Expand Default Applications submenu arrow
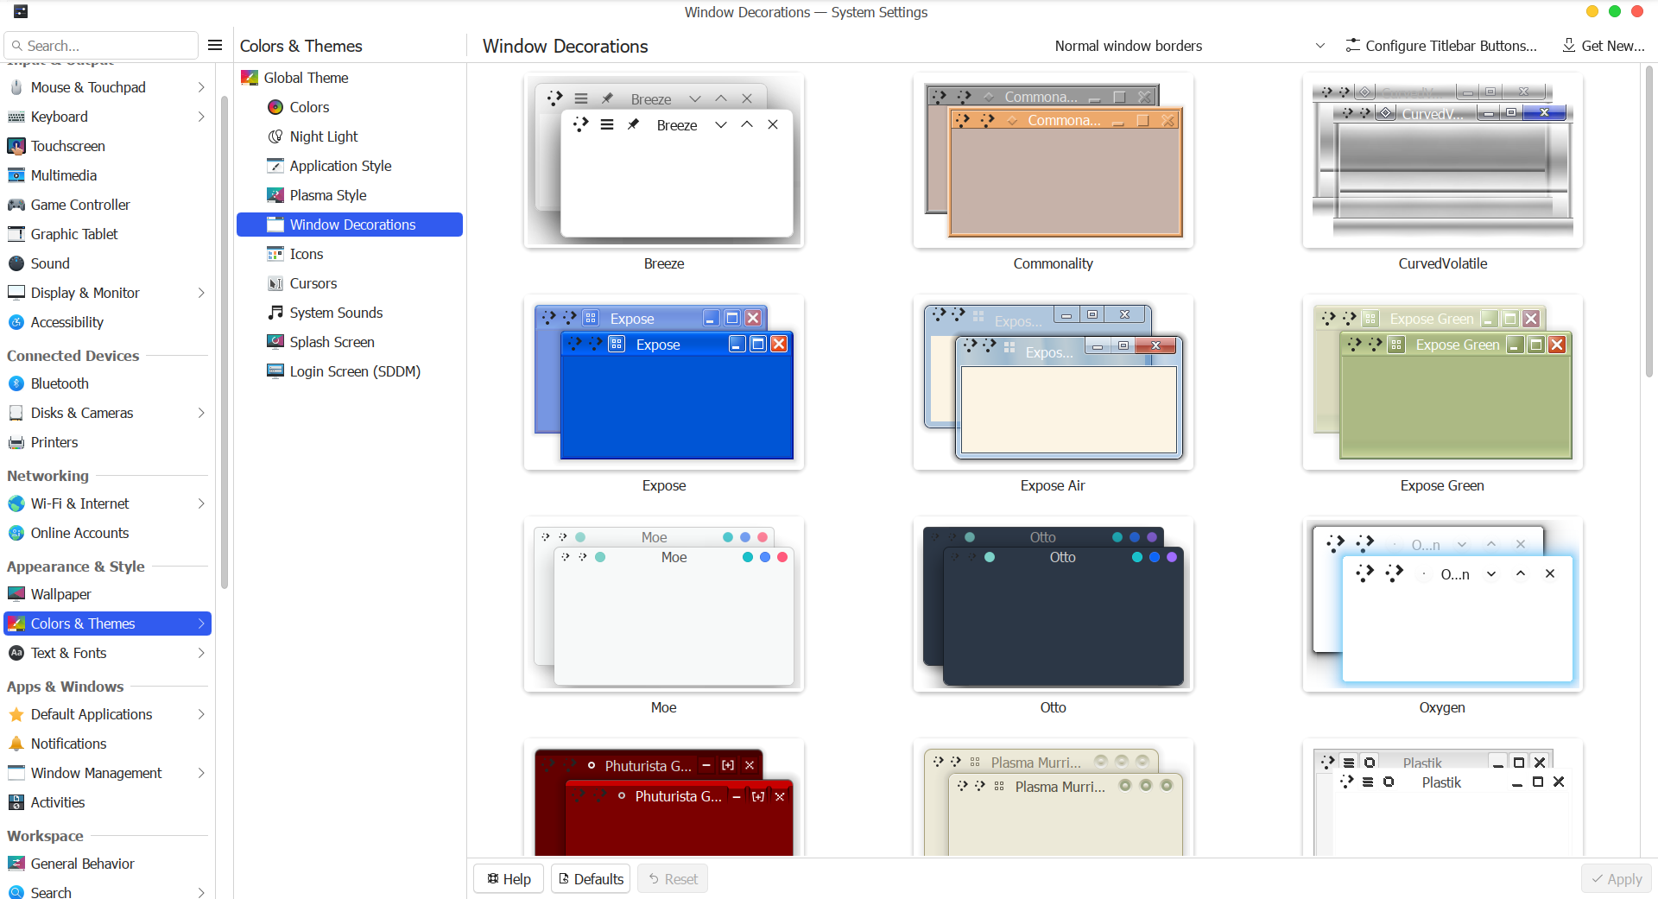Screen dimensions: 1658x899 click(201, 714)
